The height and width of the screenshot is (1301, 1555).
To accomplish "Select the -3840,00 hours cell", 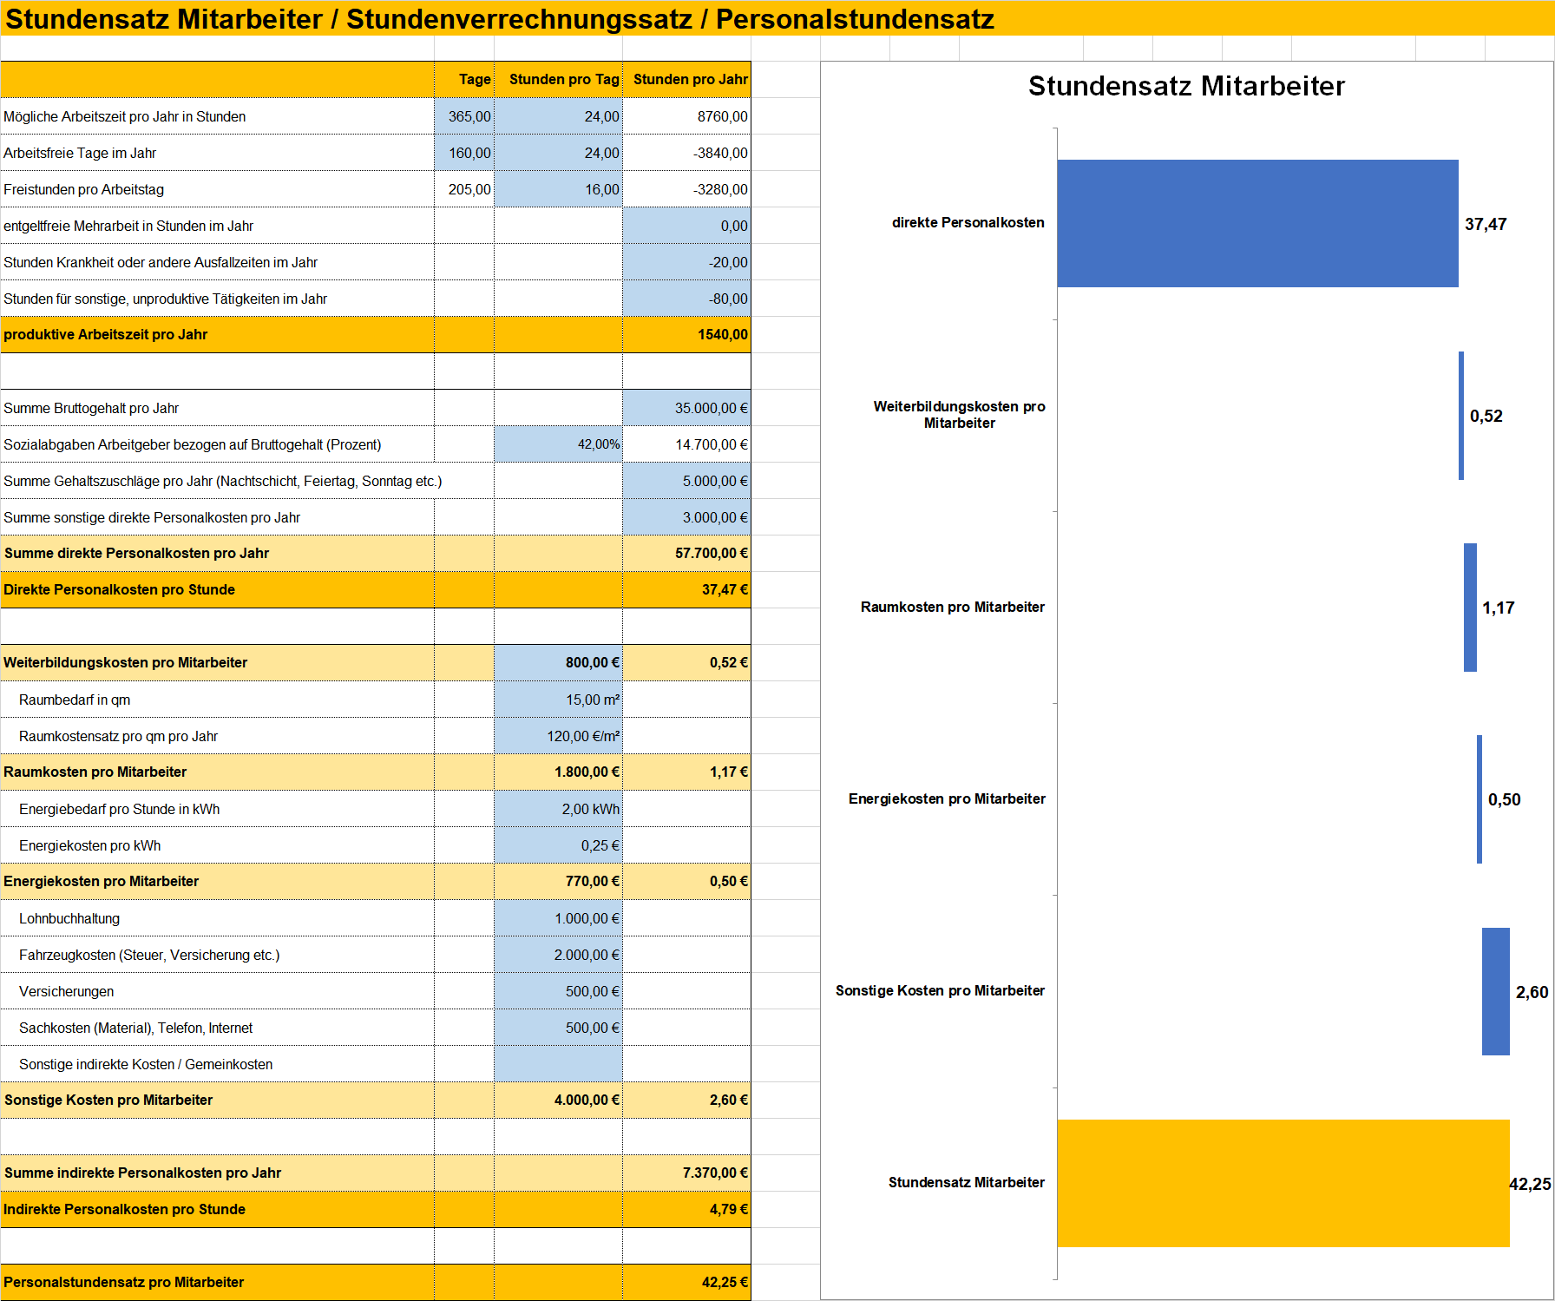I will click(686, 153).
